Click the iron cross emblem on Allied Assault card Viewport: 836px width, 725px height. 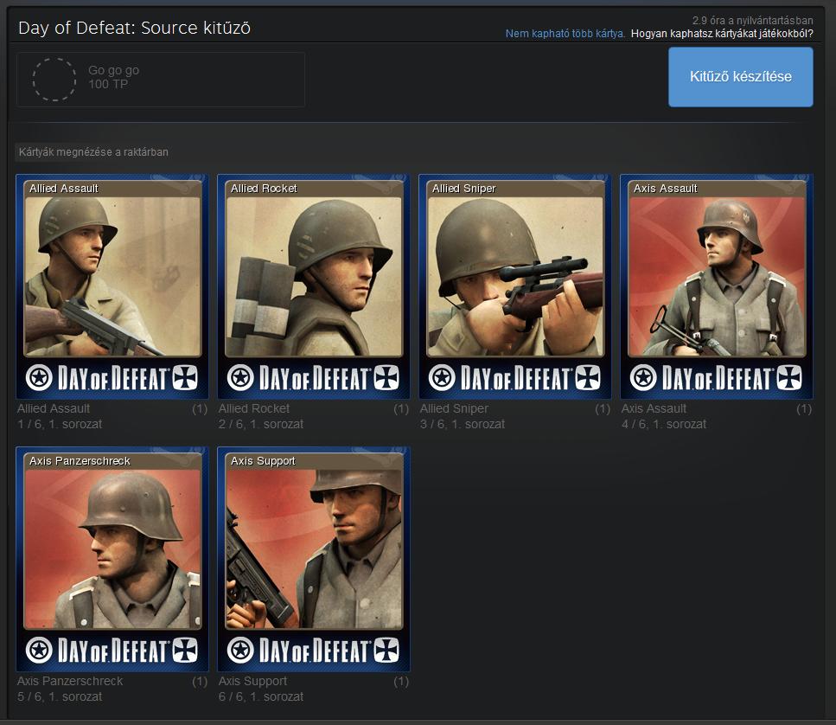(x=185, y=378)
